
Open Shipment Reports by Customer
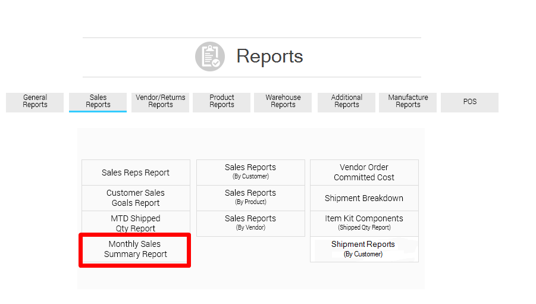point(363,249)
